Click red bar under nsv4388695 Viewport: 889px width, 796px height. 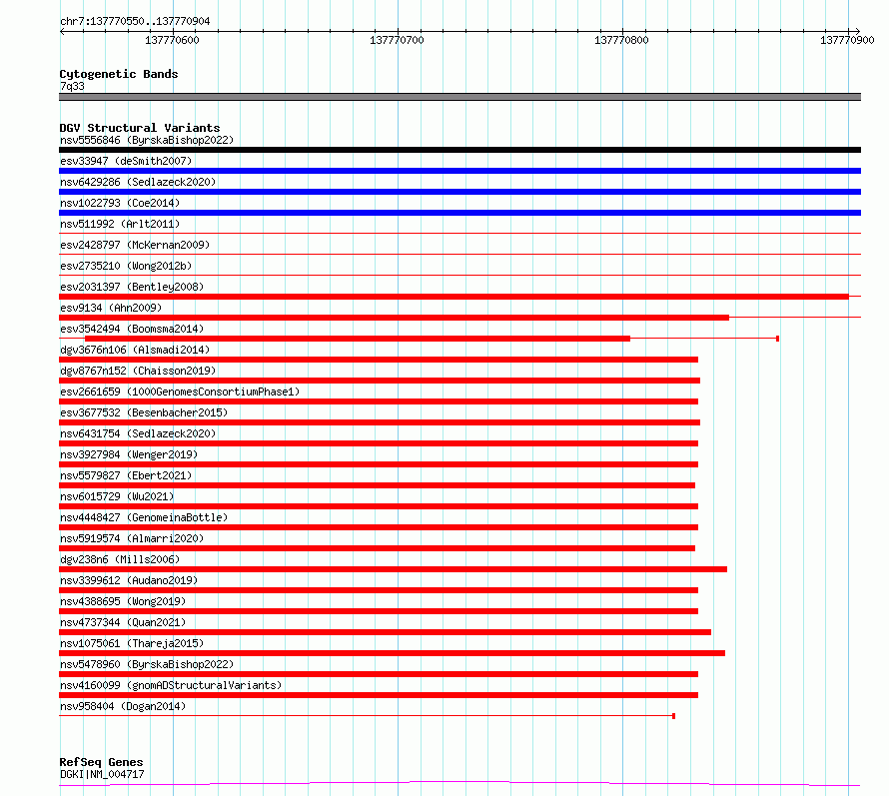click(379, 611)
